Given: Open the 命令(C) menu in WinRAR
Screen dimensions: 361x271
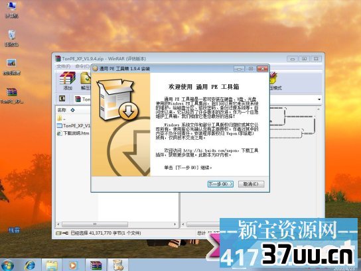Looking at the screenshot, I should point(82,66).
